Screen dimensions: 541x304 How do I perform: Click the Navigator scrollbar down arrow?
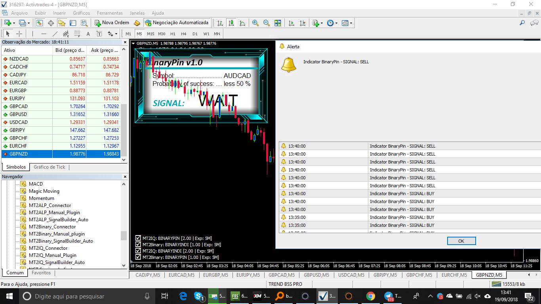[124, 265]
